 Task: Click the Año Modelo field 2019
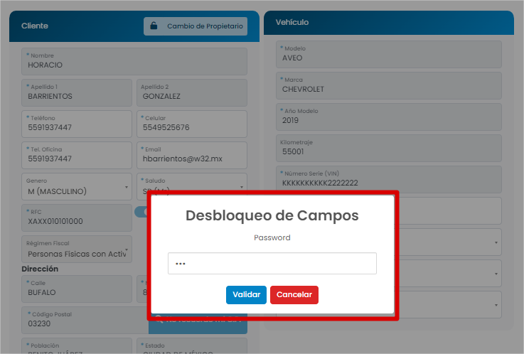point(389,117)
